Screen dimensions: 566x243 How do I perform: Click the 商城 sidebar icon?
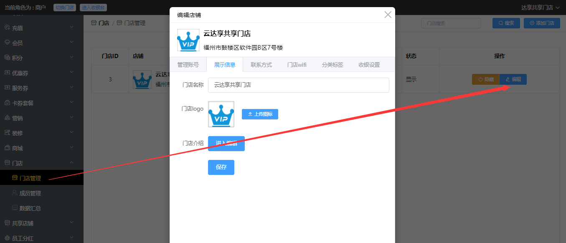[x=7, y=148]
